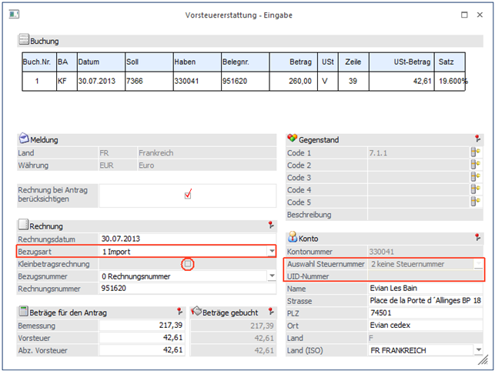Toggle the Kleinbetragsrechnung checkbox
This screenshot has width=495, height=371.
[188, 264]
